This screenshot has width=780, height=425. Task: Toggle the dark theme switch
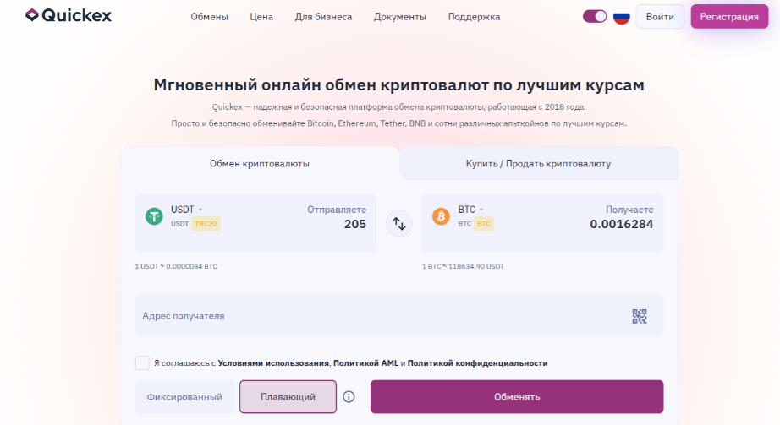point(595,16)
